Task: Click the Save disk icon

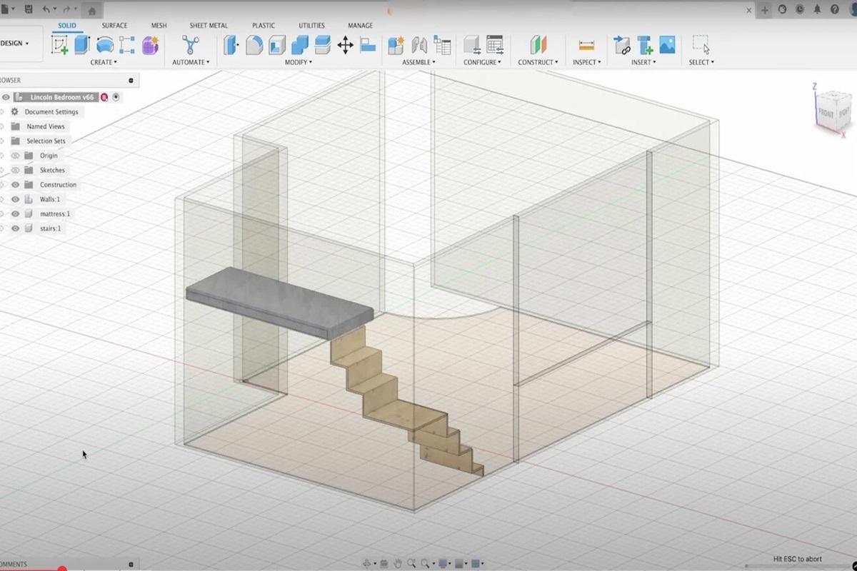Action: point(29,10)
